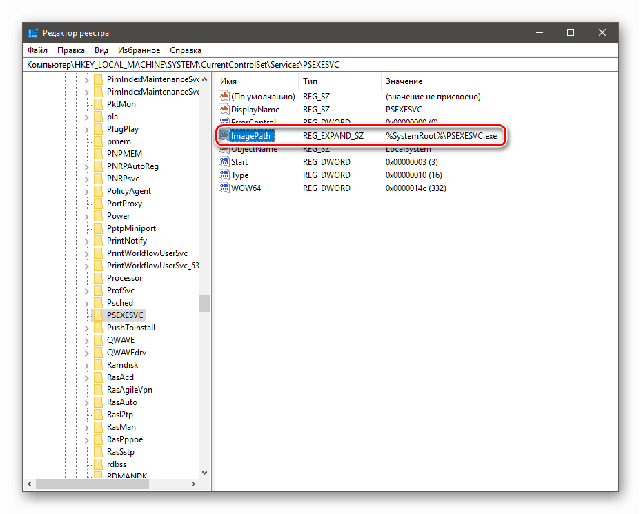
Task: Expand the QWAVEdrv tree node
Action: [x=87, y=353]
